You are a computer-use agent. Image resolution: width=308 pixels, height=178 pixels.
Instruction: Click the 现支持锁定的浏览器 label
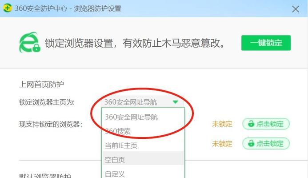click(x=51, y=124)
